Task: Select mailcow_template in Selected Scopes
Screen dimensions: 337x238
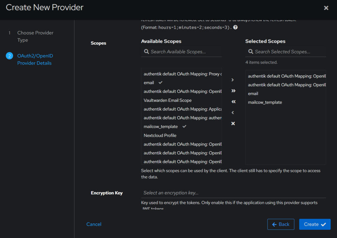Action: click(286, 102)
